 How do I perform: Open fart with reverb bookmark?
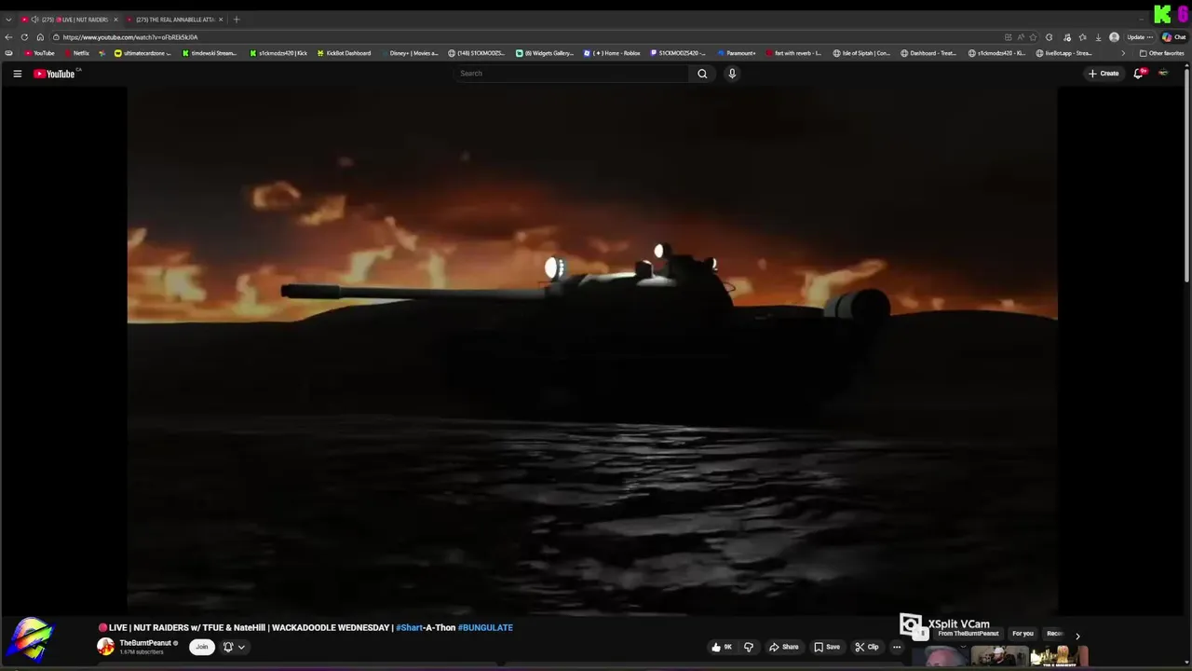[x=792, y=53]
